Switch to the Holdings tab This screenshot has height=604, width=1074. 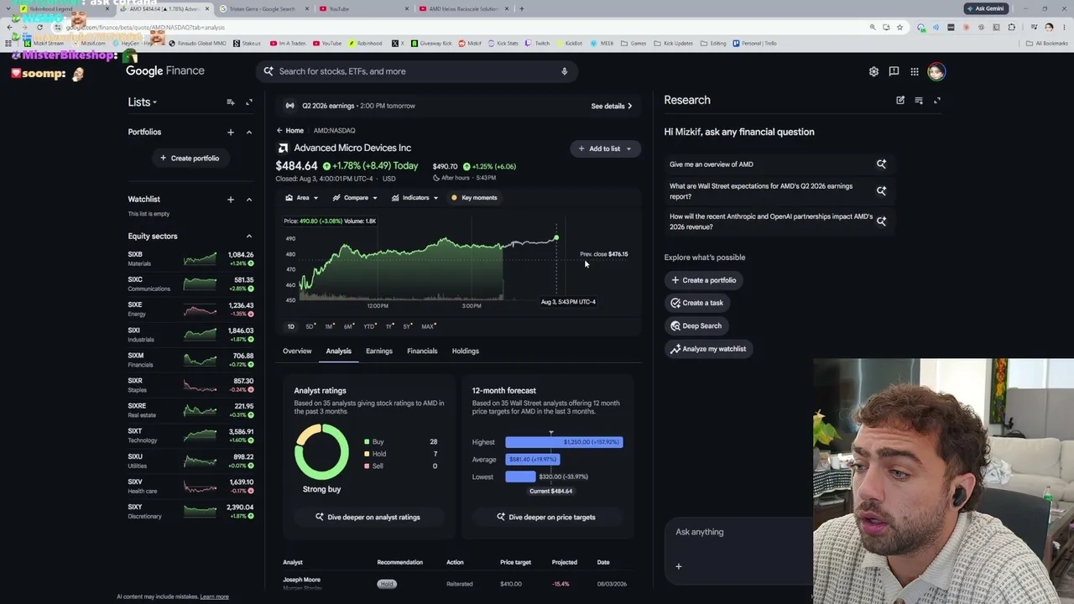(x=466, y=351)
